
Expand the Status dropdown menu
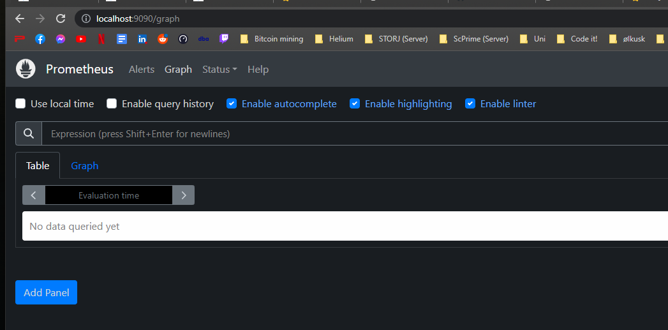point(219,69)
